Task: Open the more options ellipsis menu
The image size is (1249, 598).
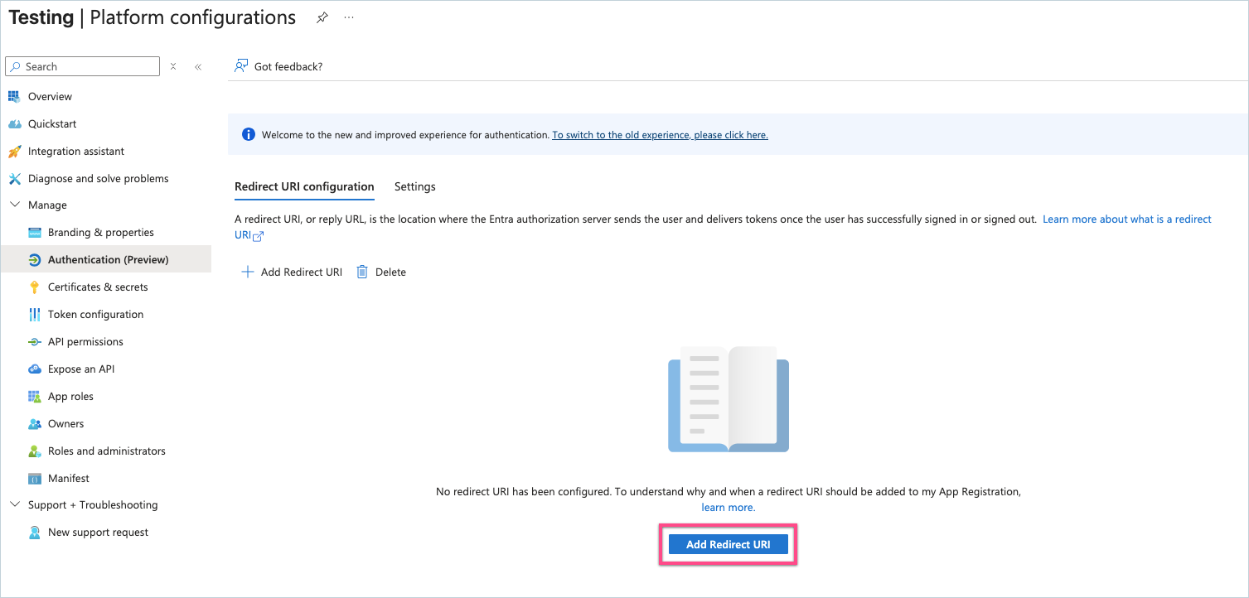Action: click(x=349, y=18)
